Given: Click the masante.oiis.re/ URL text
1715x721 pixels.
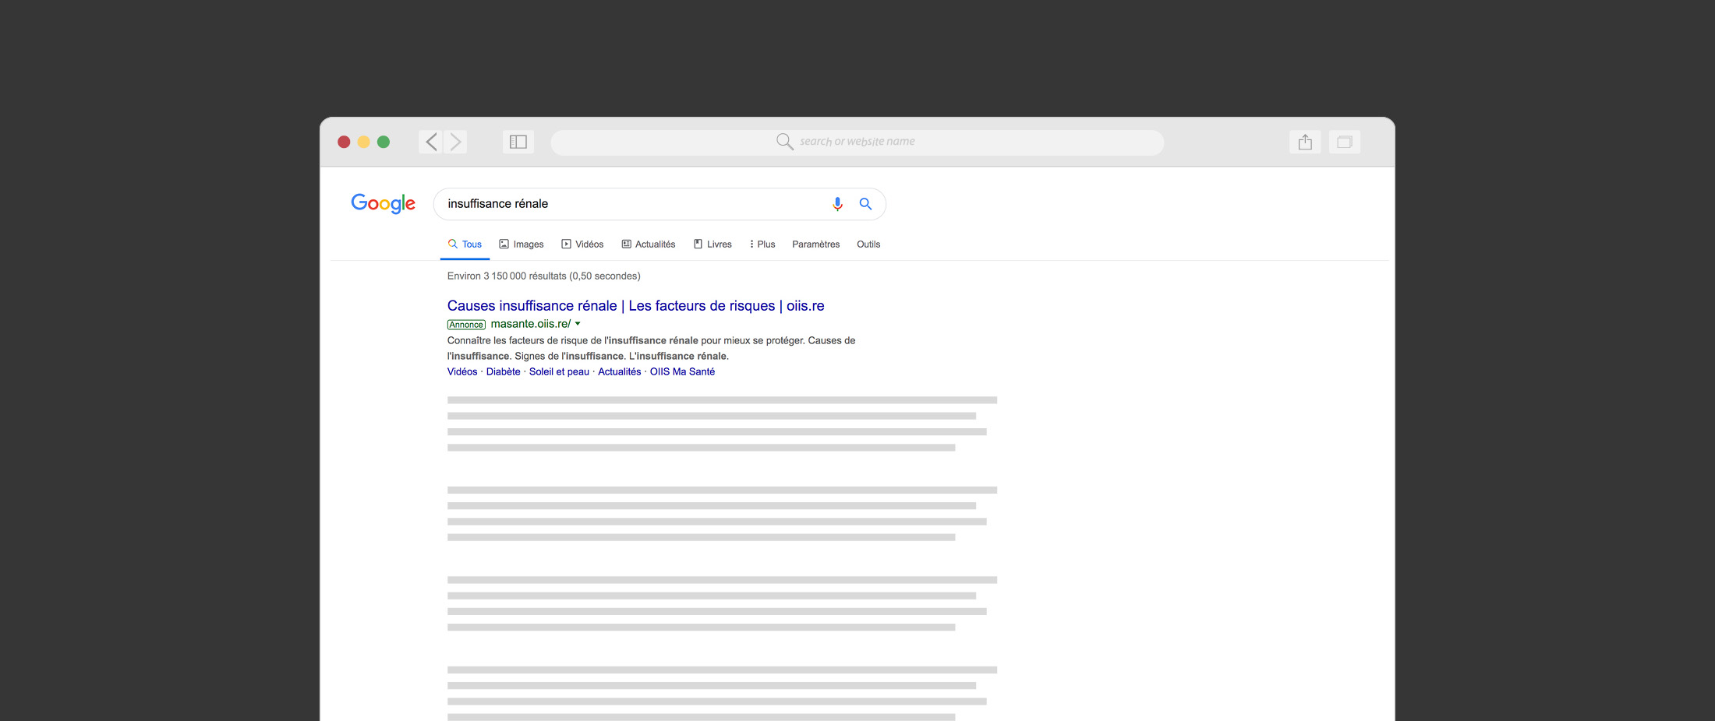Looking at the screenshot, I should tap(531, 324).
